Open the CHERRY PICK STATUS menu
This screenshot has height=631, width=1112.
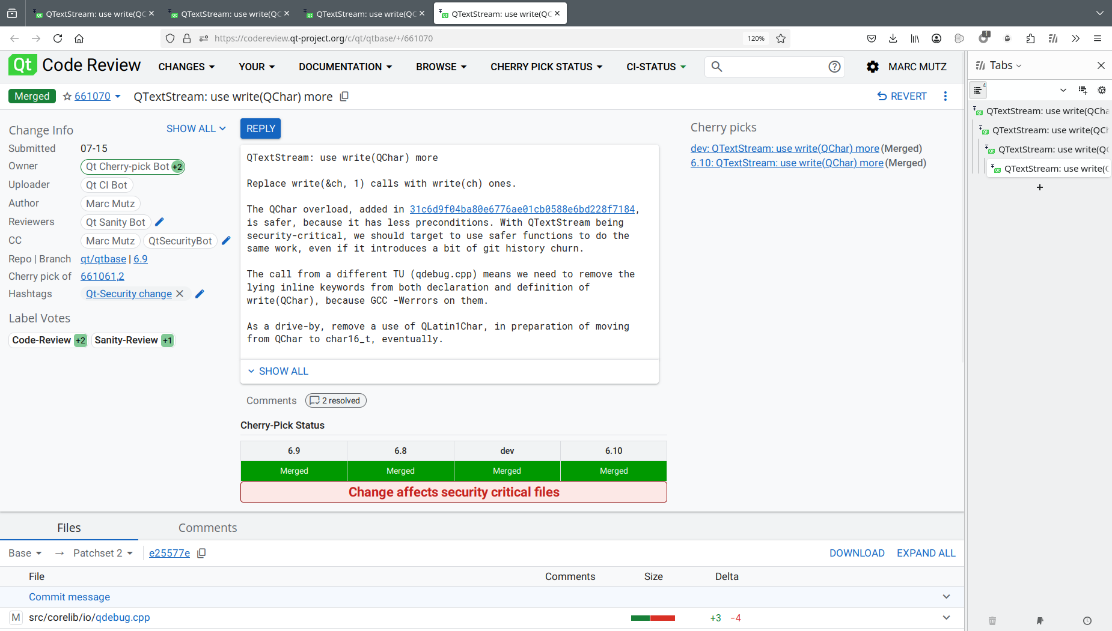[x=546, y=67]
